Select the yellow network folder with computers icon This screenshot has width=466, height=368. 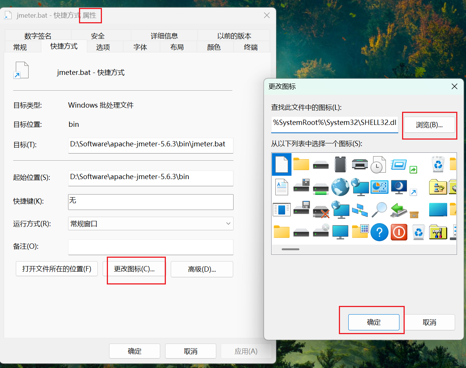coord(438,187)
